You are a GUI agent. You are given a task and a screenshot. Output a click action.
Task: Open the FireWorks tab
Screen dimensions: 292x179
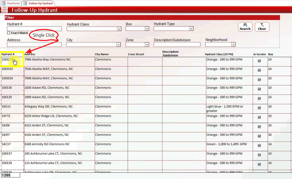11,3
